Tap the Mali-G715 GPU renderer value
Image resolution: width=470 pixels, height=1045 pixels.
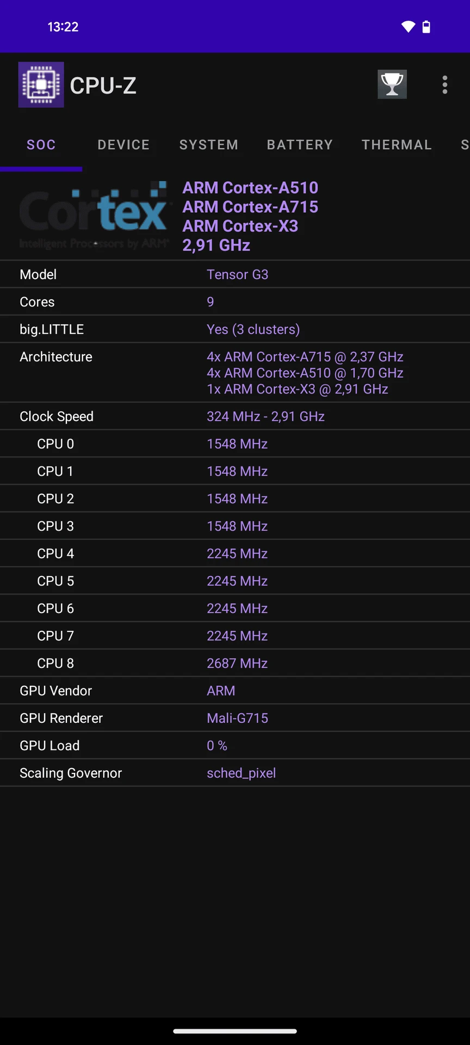click(x=238, y=718)
